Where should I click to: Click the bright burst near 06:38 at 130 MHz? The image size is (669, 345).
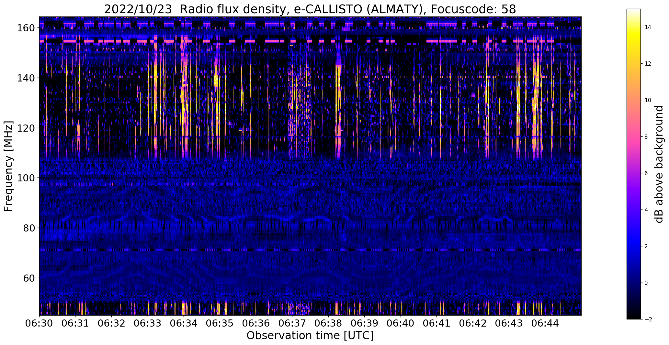[338, 103]
